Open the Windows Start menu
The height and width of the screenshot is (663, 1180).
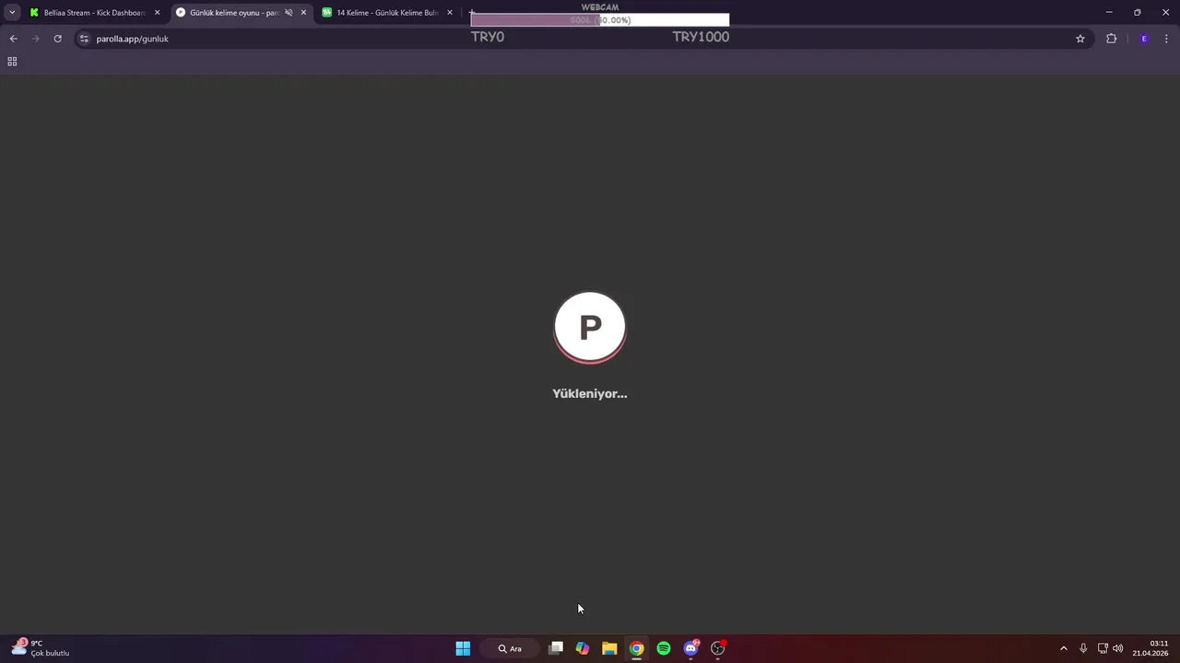click(x=463, y=648)
